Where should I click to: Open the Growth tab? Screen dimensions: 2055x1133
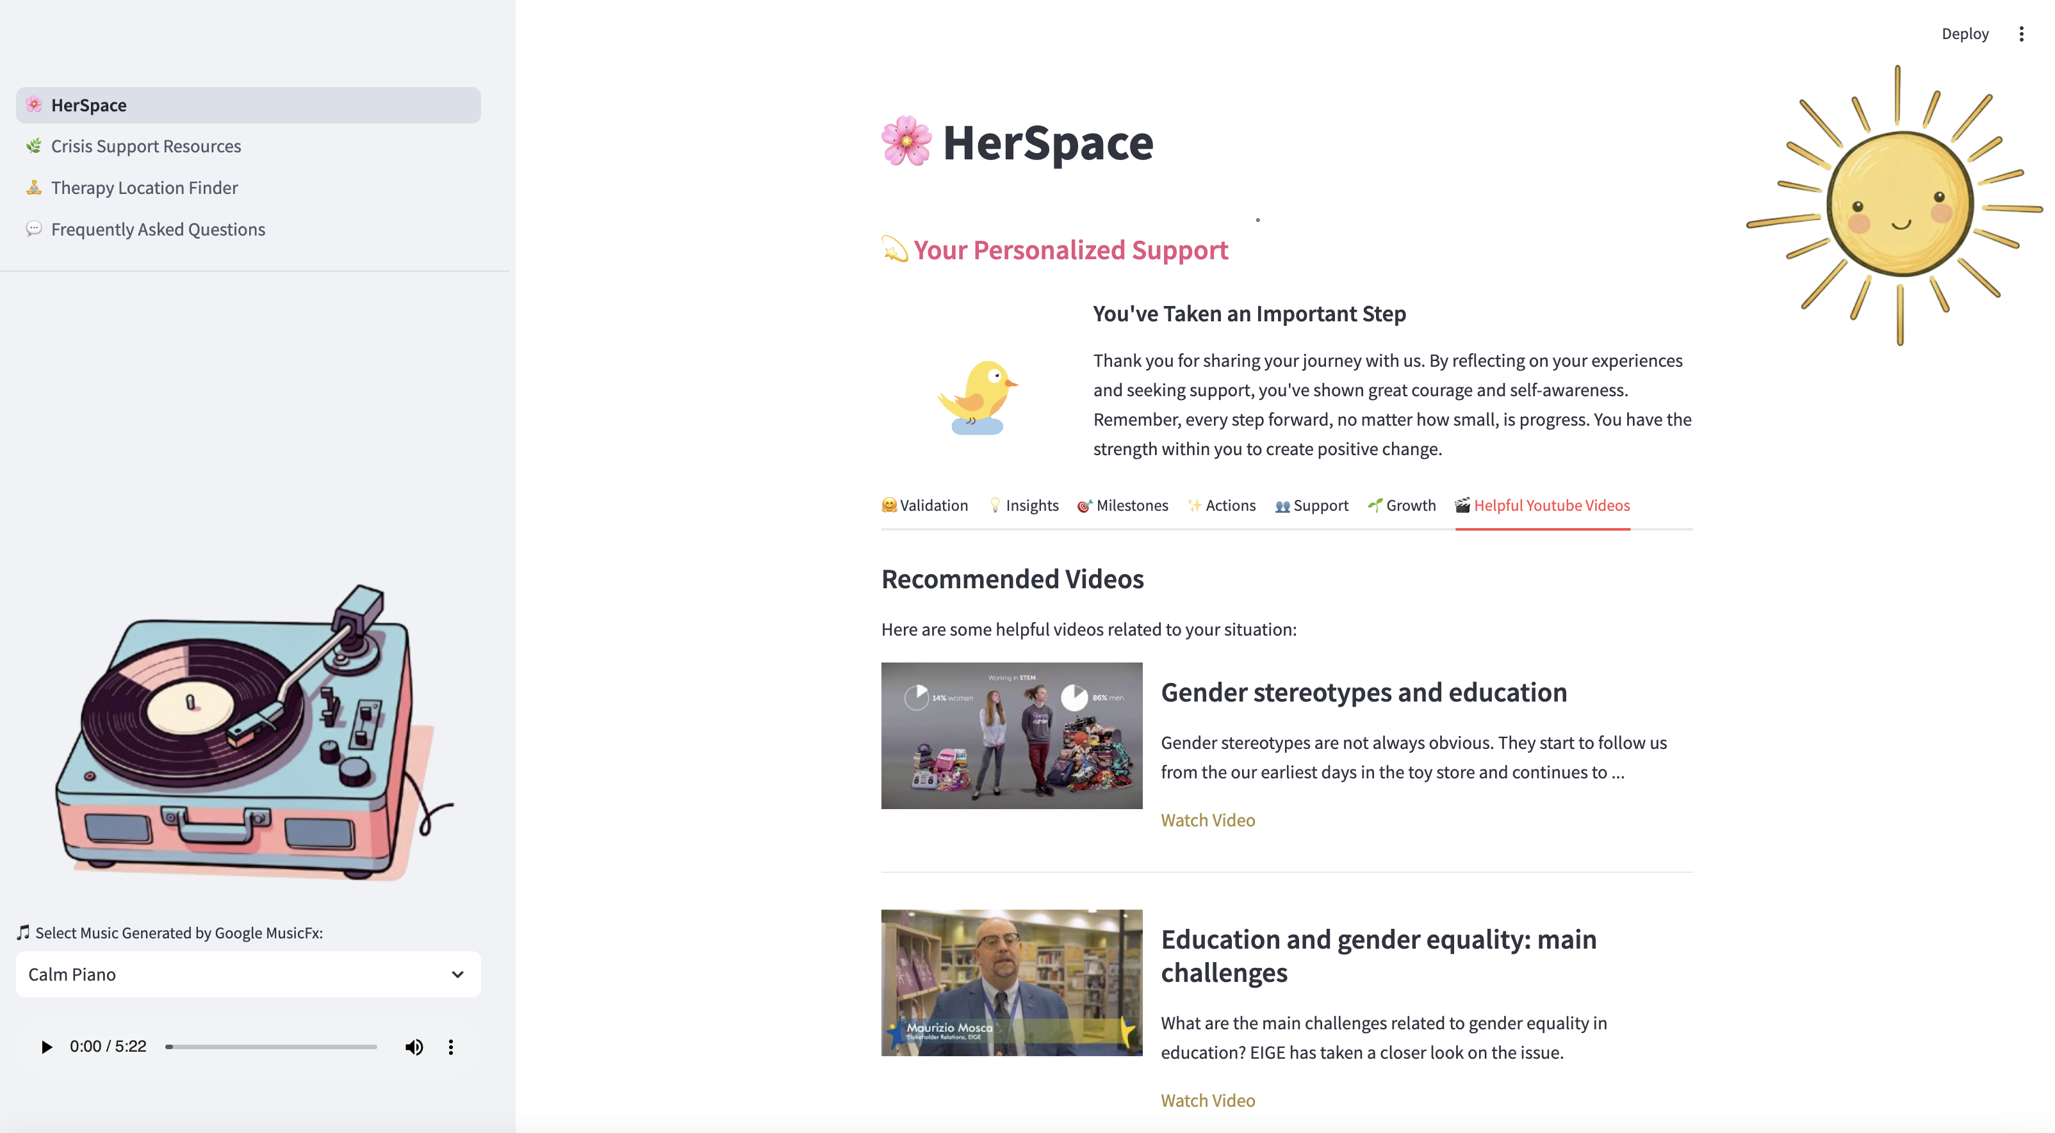pyautogui.click(x=1402, y=506)
